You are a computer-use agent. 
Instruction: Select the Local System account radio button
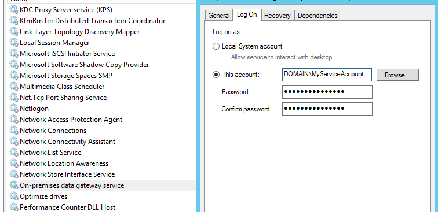coord(216,46)
